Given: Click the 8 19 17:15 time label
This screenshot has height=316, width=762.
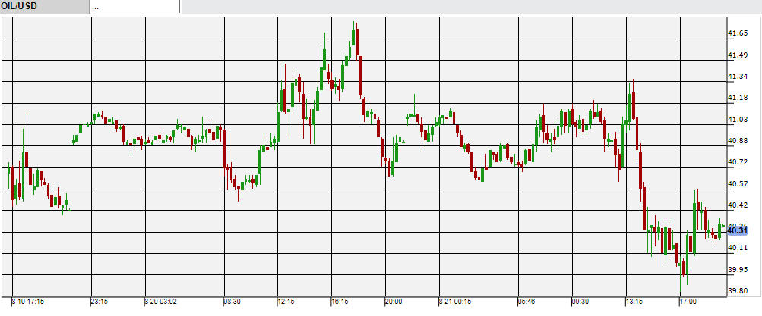Looking at the screenshot, I should (28, 302).
